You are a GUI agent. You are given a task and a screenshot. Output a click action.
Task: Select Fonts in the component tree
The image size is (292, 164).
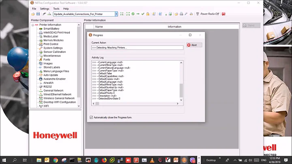pyautogui.click(x=47, y=60)
